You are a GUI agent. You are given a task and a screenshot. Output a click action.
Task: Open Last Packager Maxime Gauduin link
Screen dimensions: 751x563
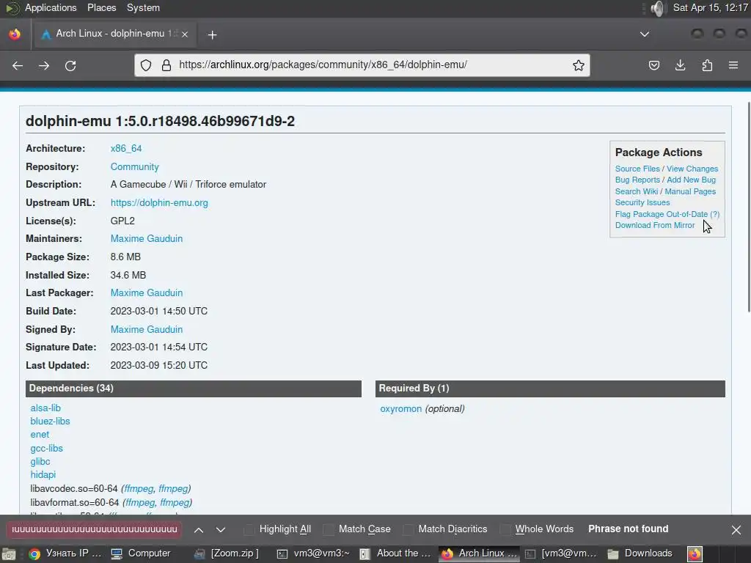147,292
